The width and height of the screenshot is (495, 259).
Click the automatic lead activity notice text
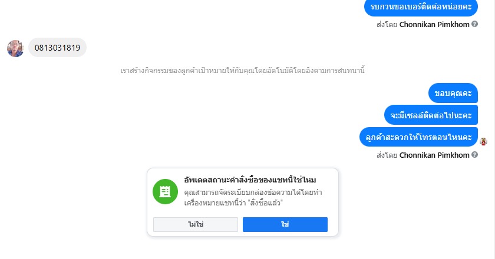tap(250, 71)
